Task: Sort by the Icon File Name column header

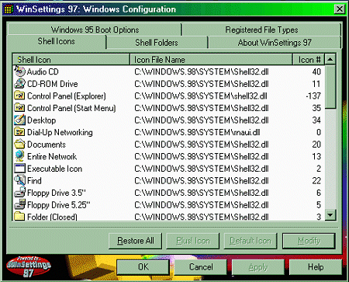Action: pos(211,60)
